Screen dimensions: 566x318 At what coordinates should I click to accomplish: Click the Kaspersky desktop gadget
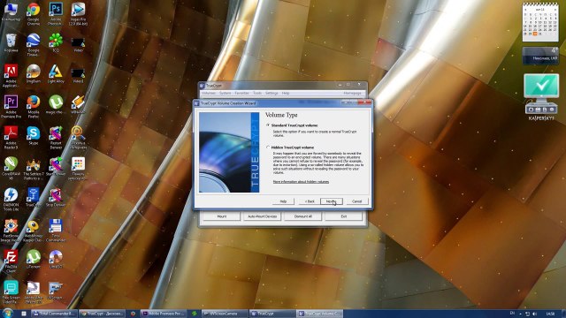[541, 96]
